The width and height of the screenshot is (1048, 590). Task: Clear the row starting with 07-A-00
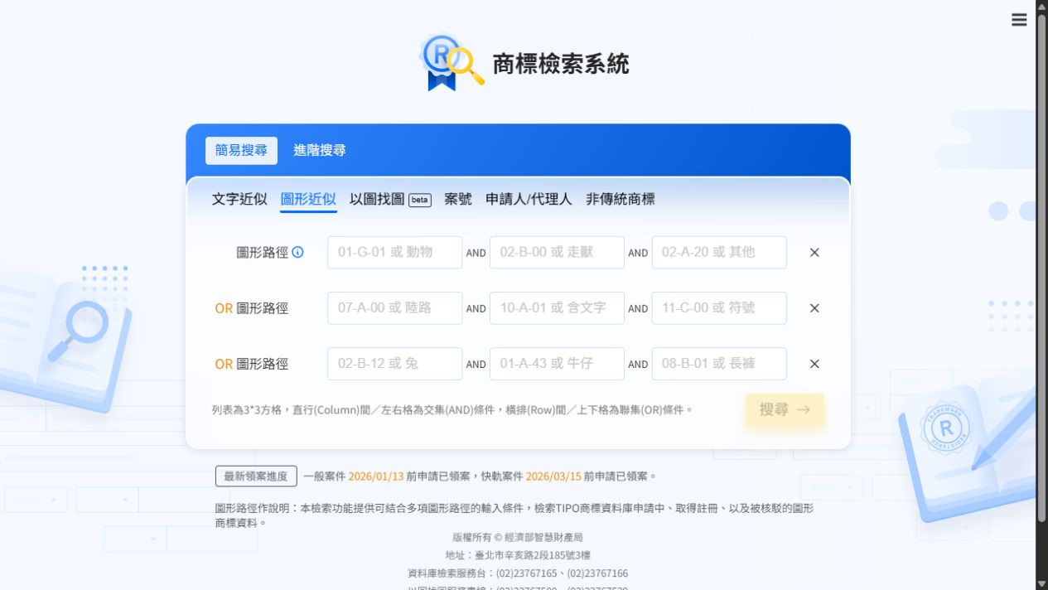click(x=814, y=308)
